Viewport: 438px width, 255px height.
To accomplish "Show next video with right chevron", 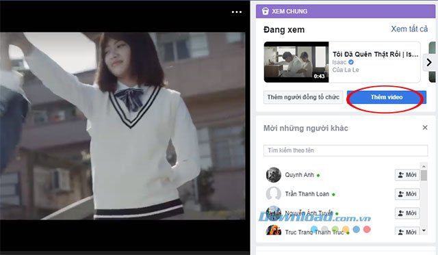I will coord(429,62).
